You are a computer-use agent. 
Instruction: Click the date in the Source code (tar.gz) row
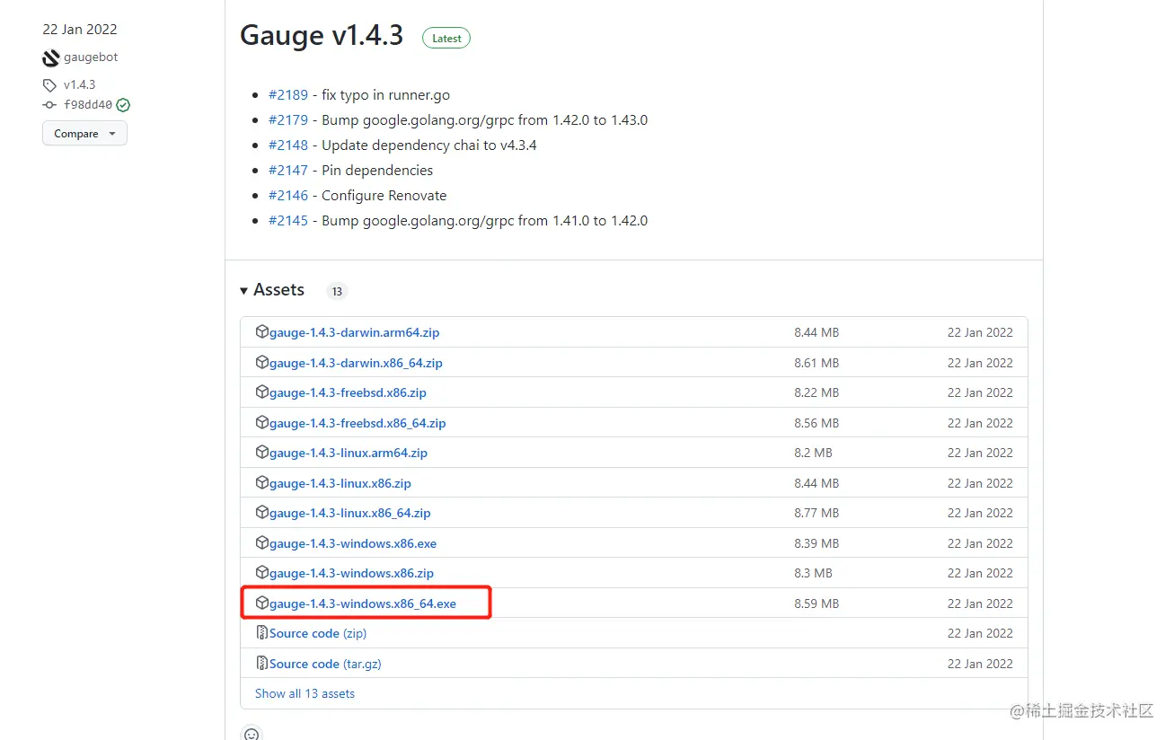point(980,664)
